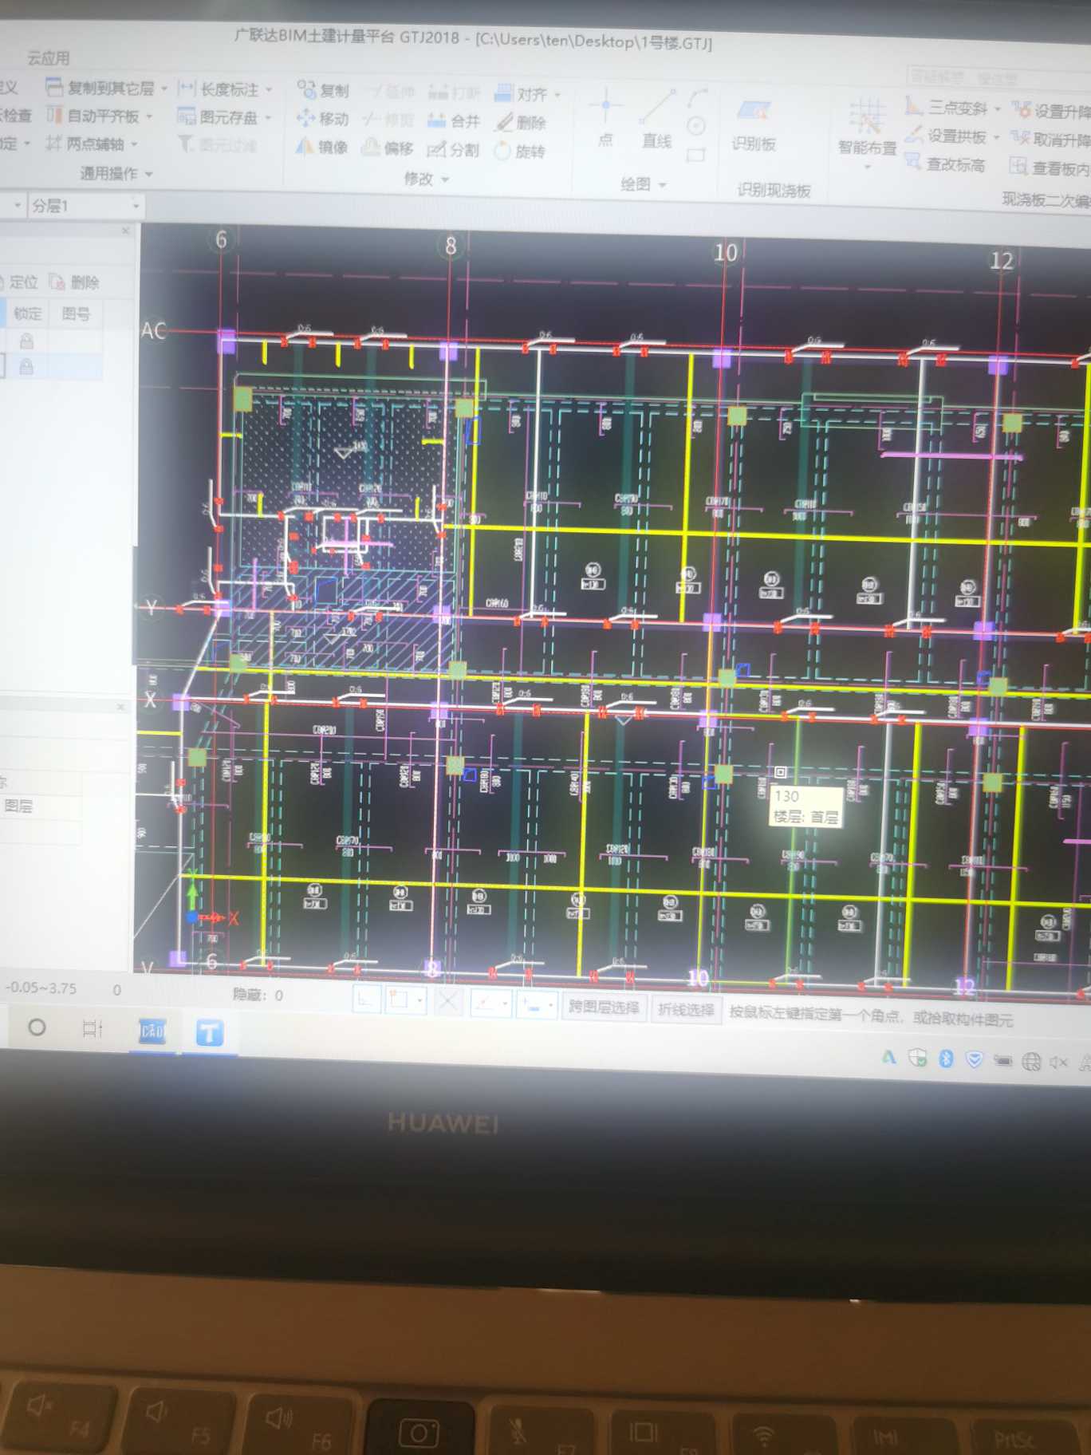Screen dimensions: 1091x1455
Task: Click the 删除 ribbon tool in 修改
Action: click(521, 122)
